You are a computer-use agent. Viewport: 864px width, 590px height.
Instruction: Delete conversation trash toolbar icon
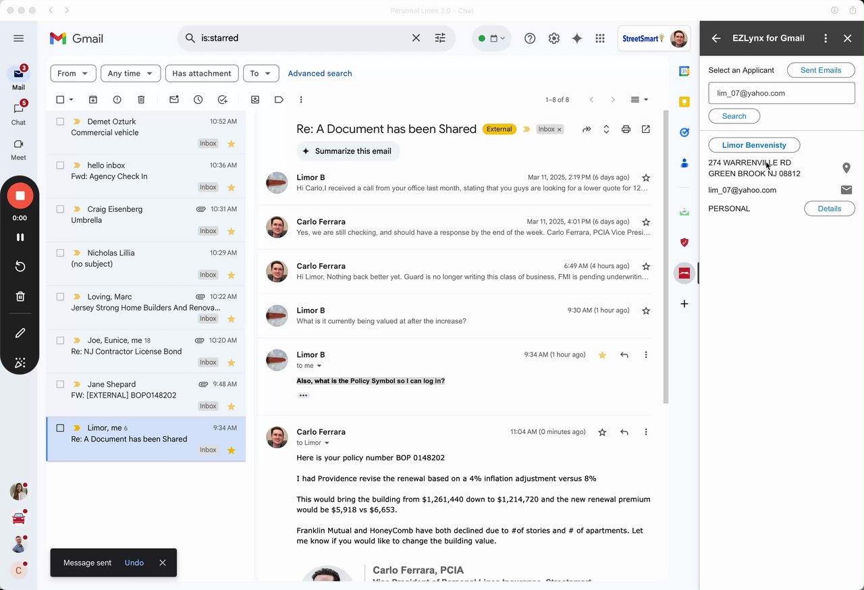(141, 100)
